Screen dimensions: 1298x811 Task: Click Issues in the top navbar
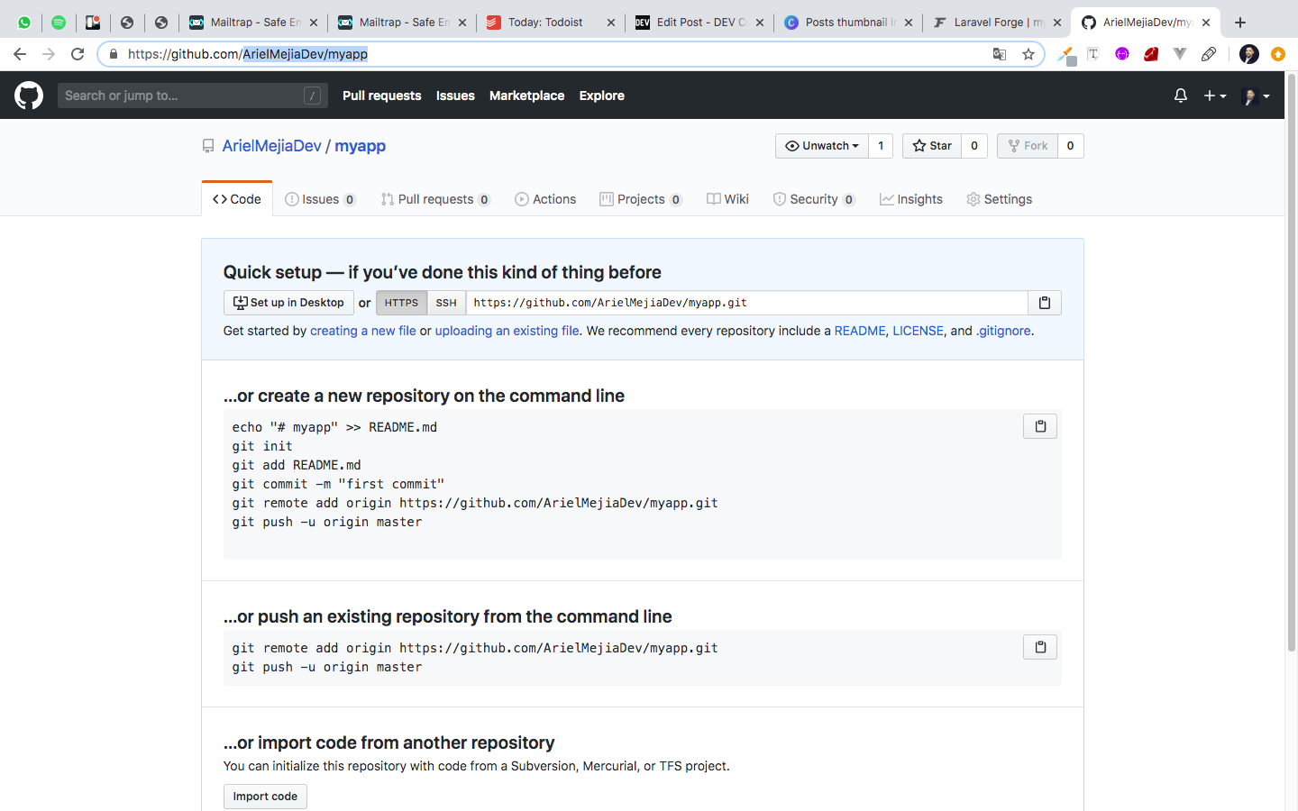coord(455,96)
